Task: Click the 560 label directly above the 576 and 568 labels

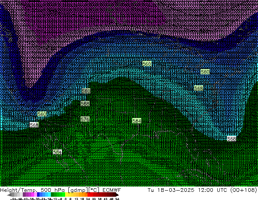Action: tap(86, 91)
